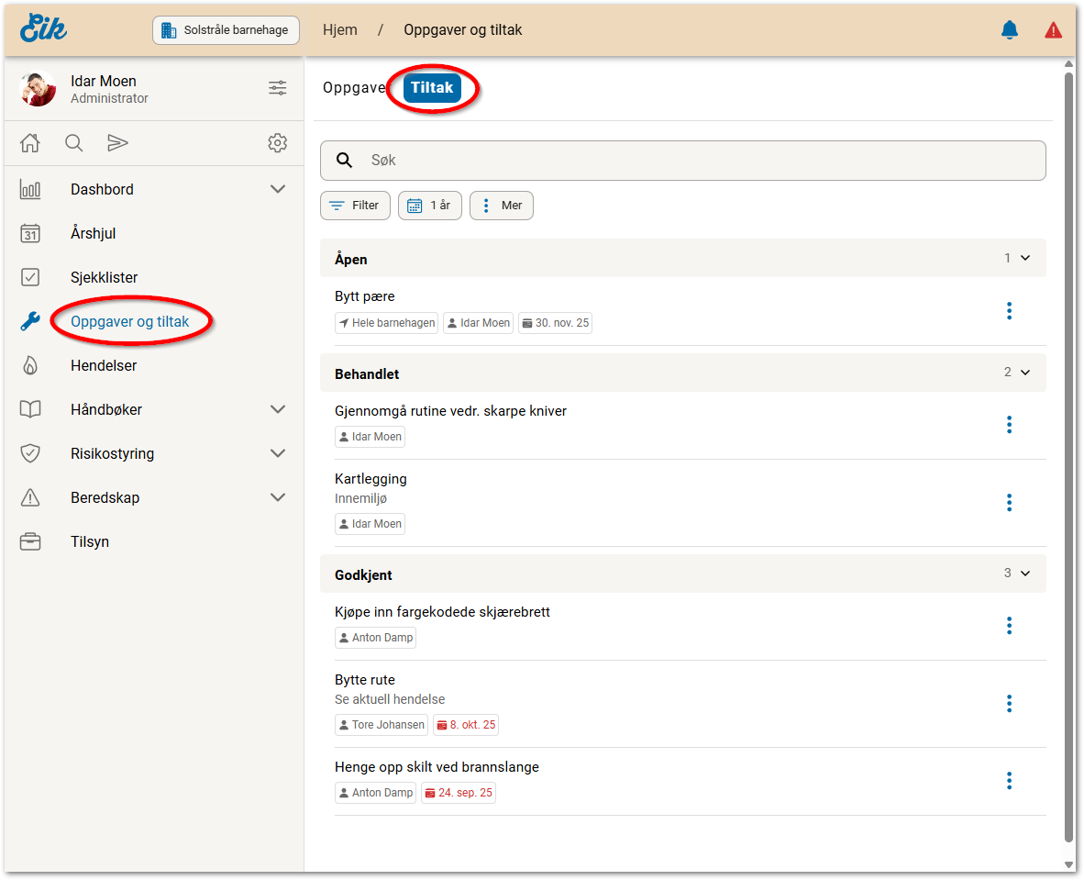Open Sjekklister in the sidebar
1084x880 pixels.
[104, 277]
